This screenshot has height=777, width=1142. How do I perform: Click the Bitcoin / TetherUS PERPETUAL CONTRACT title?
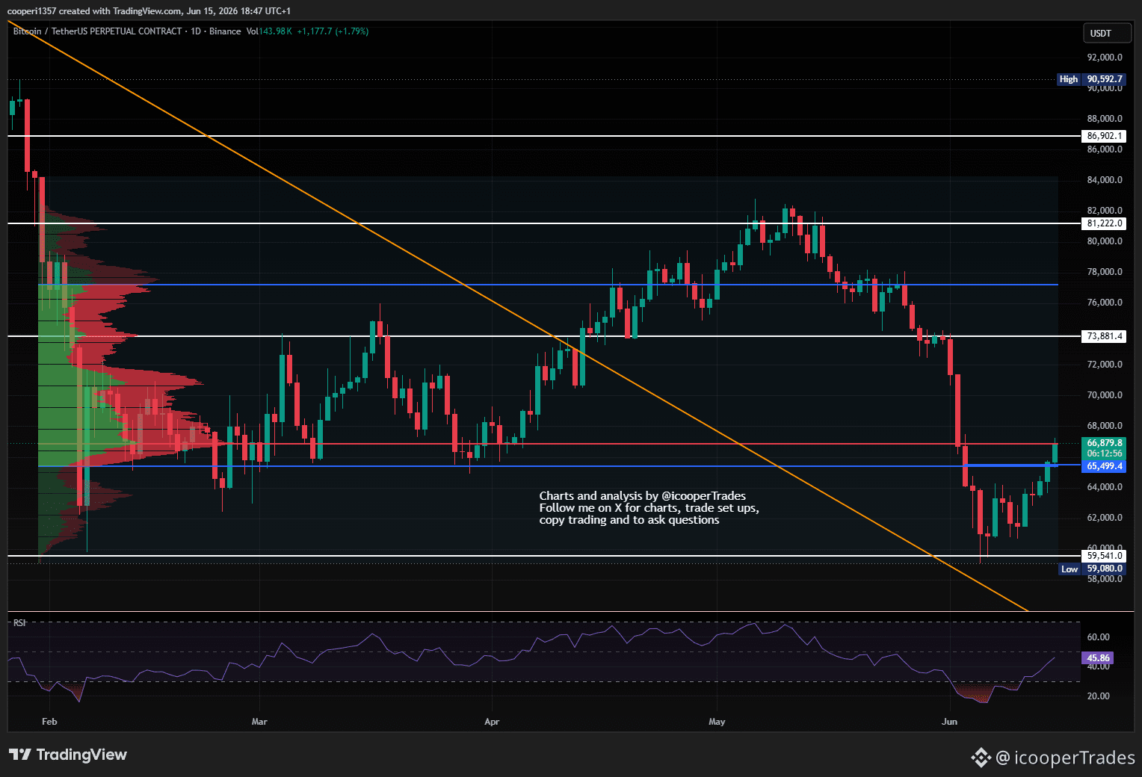click(97, 31)
